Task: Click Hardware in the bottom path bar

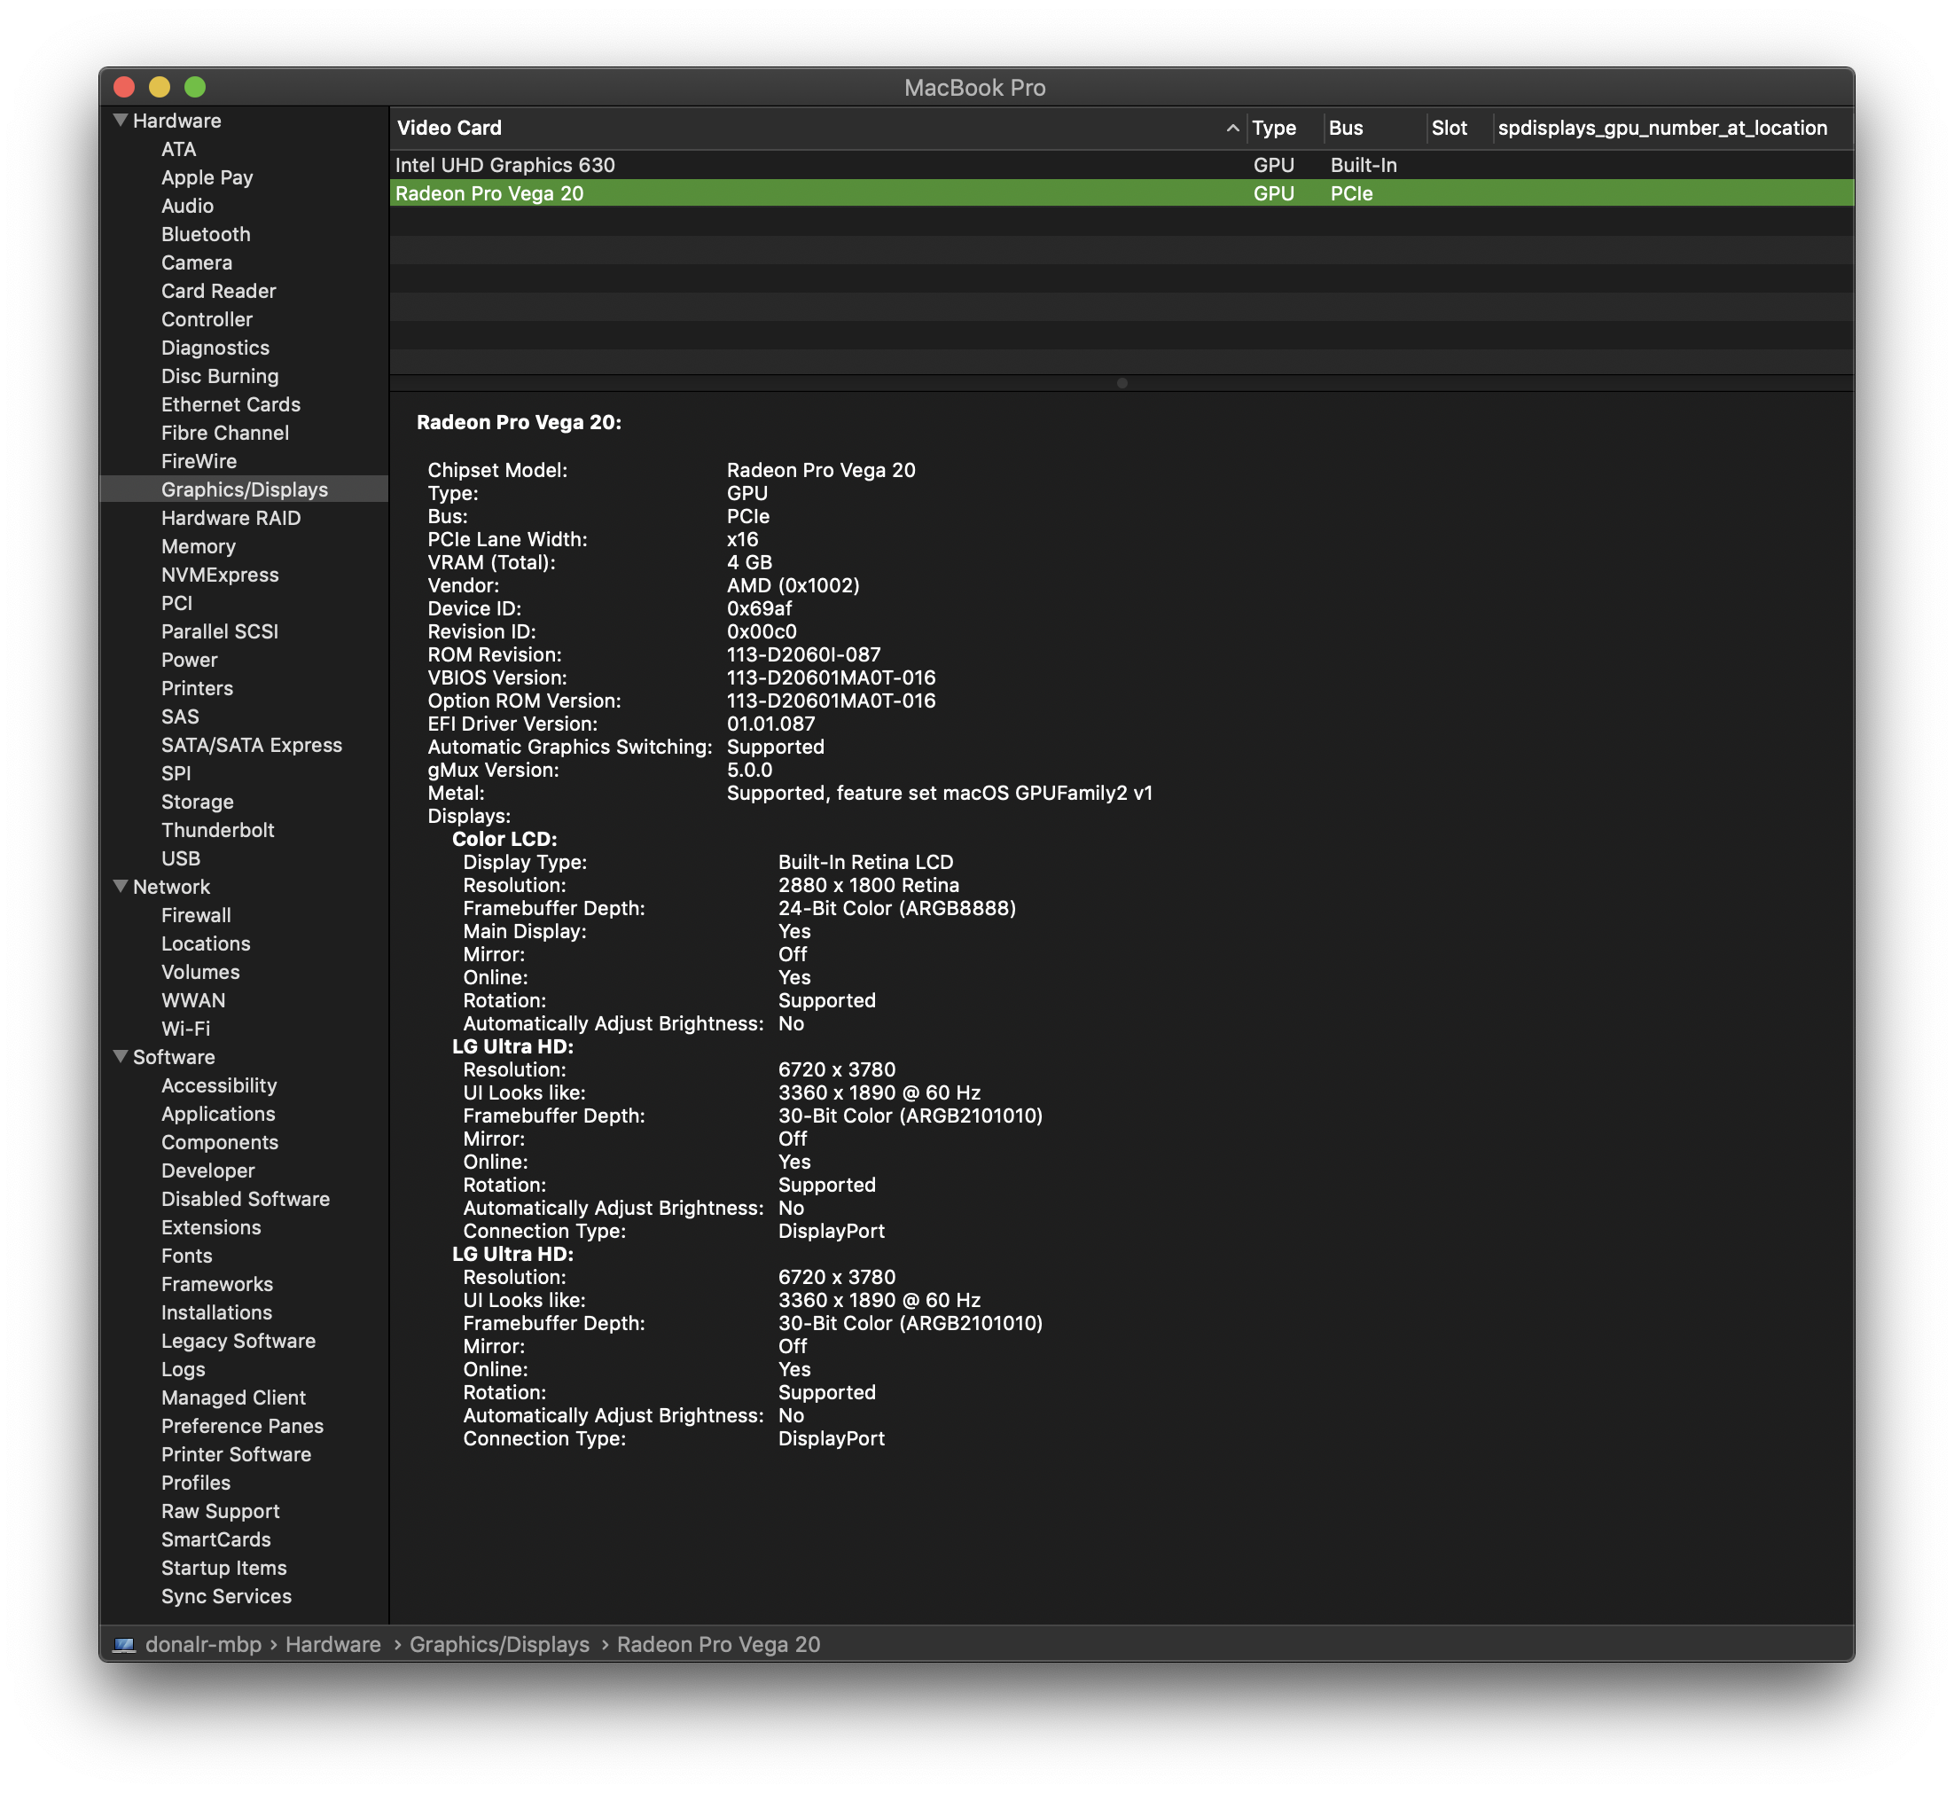Action: pyautogui.click(x=332, y=1645)
